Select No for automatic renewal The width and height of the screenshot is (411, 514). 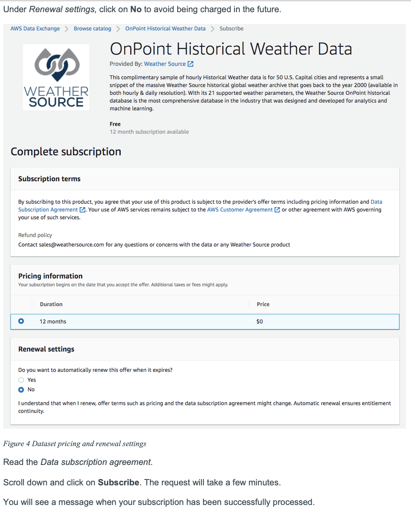pos(21,389)
